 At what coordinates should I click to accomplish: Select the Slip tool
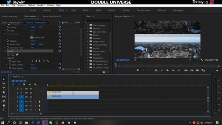(x=4, y=97)
